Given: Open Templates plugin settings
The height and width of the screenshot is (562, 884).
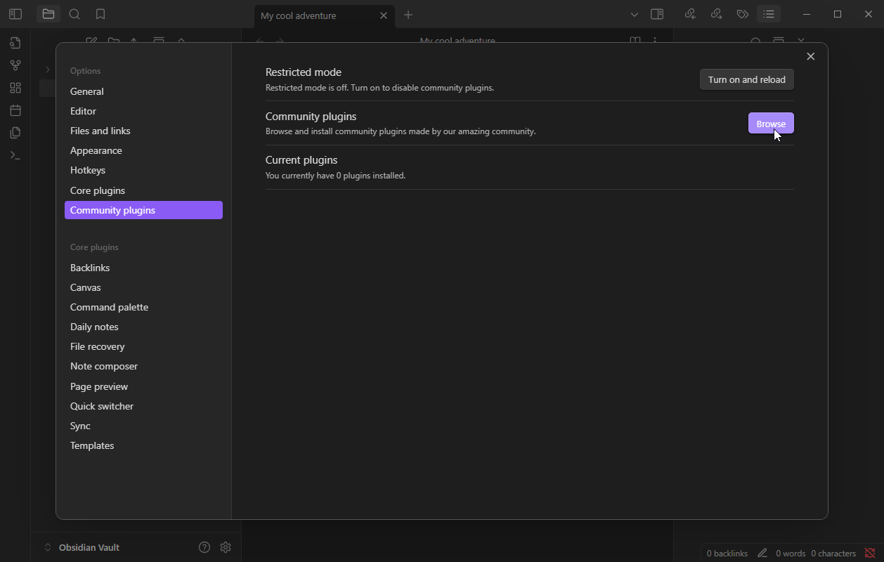Looking at the screenshot, I should click(x=143, y=445).
